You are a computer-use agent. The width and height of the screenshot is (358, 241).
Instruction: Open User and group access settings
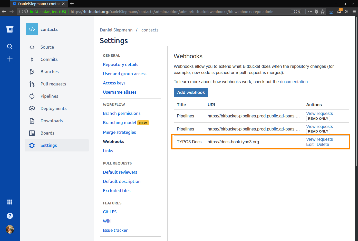point(125,74)
